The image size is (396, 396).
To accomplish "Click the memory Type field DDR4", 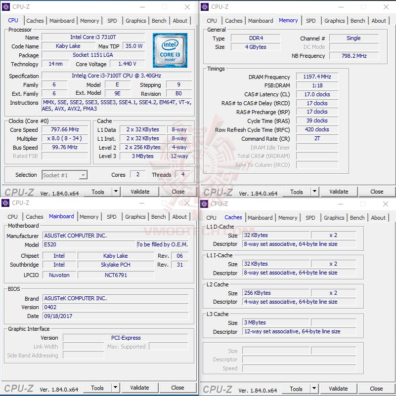I will click(x=256, y=38).
